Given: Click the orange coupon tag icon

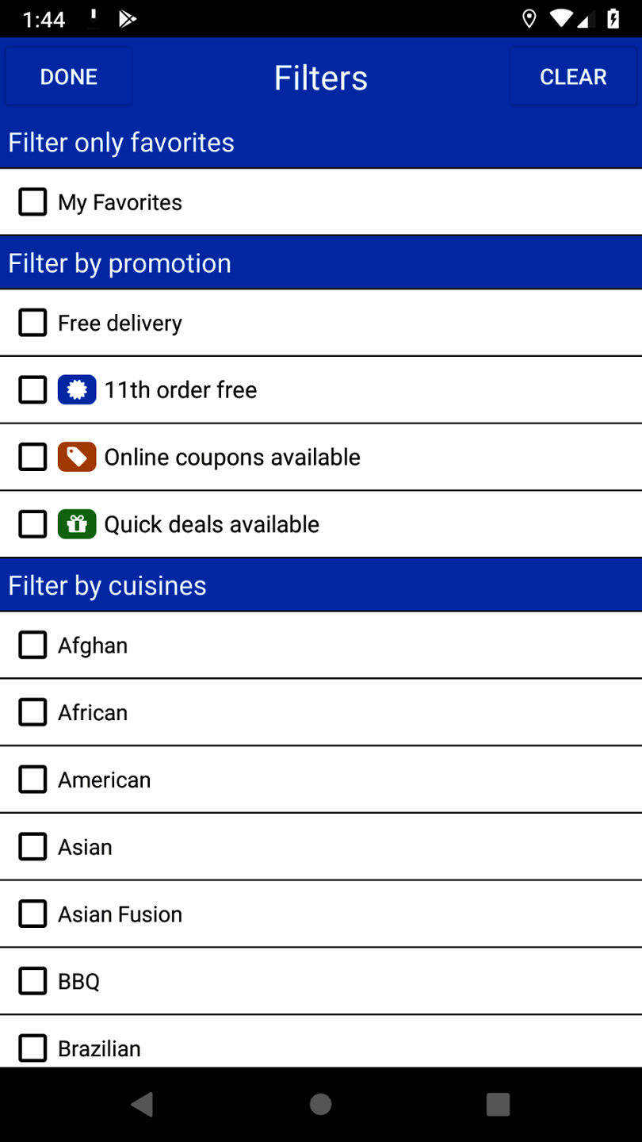Looking at the screenshot, I should pyautogui.click(x=76, y=457).
